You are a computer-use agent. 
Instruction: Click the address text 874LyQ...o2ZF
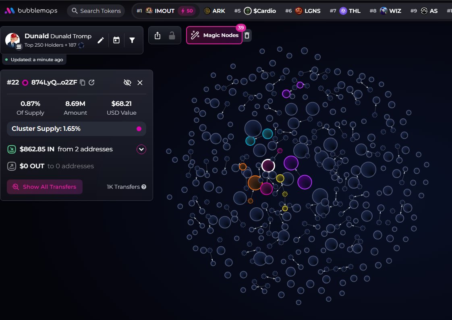[54, 83]
